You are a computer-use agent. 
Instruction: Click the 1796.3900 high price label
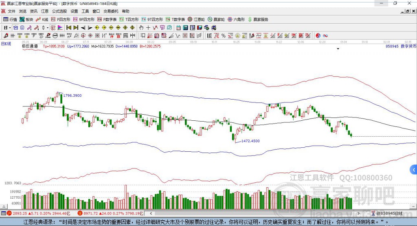pyautogui.click(x=72, y=95)
